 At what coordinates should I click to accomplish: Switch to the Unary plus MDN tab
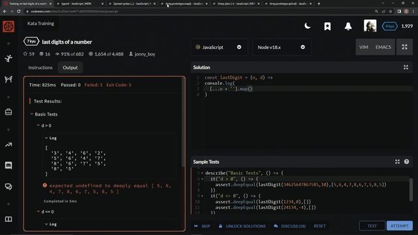(x=236, y=4)
